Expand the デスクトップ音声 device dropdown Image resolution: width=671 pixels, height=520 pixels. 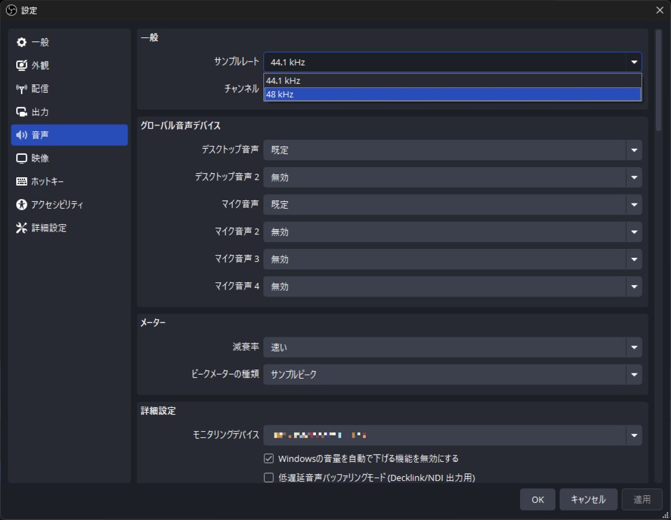pos(452,150)
